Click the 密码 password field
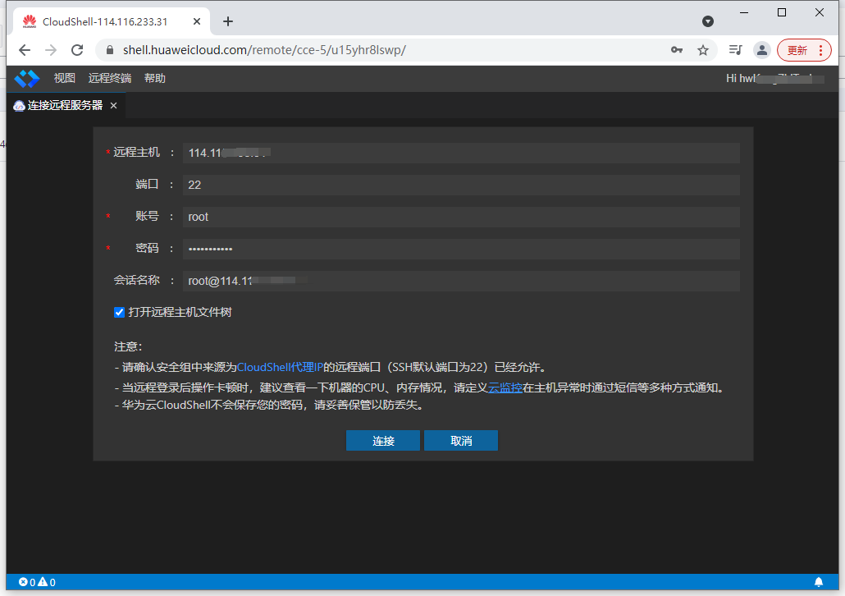This screenshot has height=596, width=845. [461, 249]
